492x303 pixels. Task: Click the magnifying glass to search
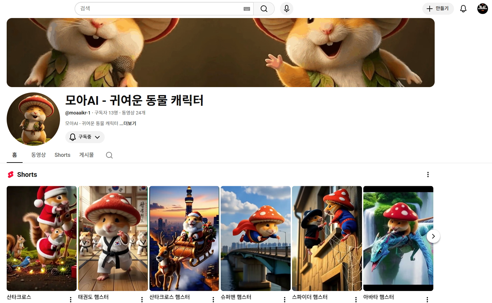pos(264,8)
